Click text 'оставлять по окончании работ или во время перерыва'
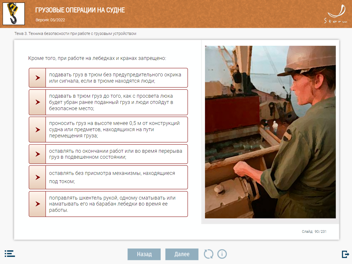The image size is (352, 264). pyautogui.click(x=116, y=154)
